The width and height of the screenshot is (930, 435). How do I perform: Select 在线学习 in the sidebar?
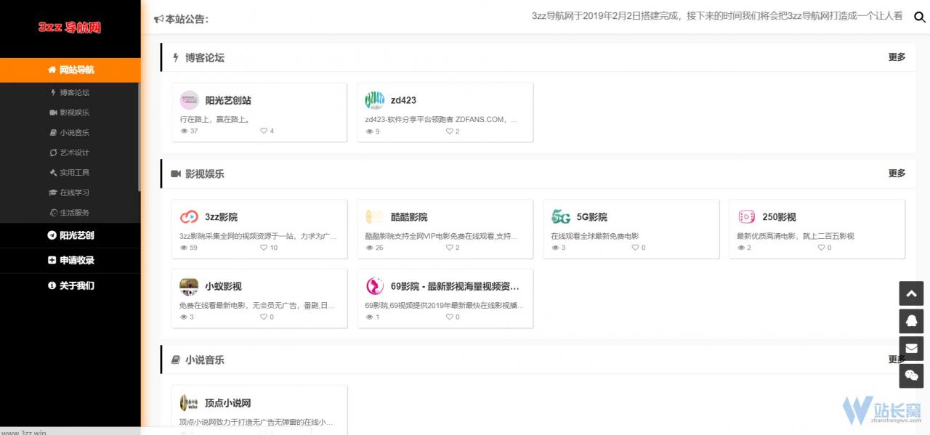[70, 192]
